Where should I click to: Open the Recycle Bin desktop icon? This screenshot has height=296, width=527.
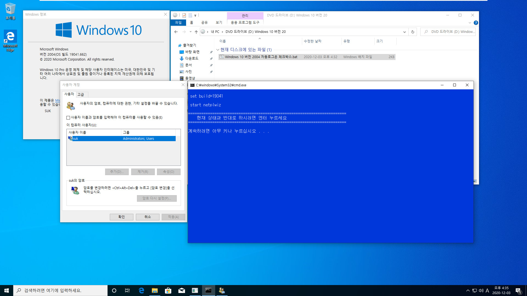tap(10, 11)
